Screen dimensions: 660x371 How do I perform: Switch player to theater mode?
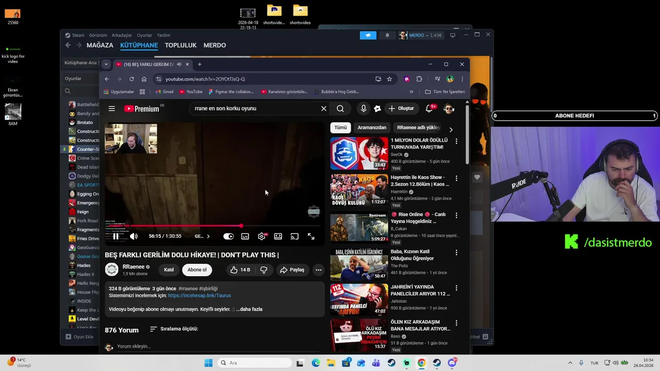[278, 237]
